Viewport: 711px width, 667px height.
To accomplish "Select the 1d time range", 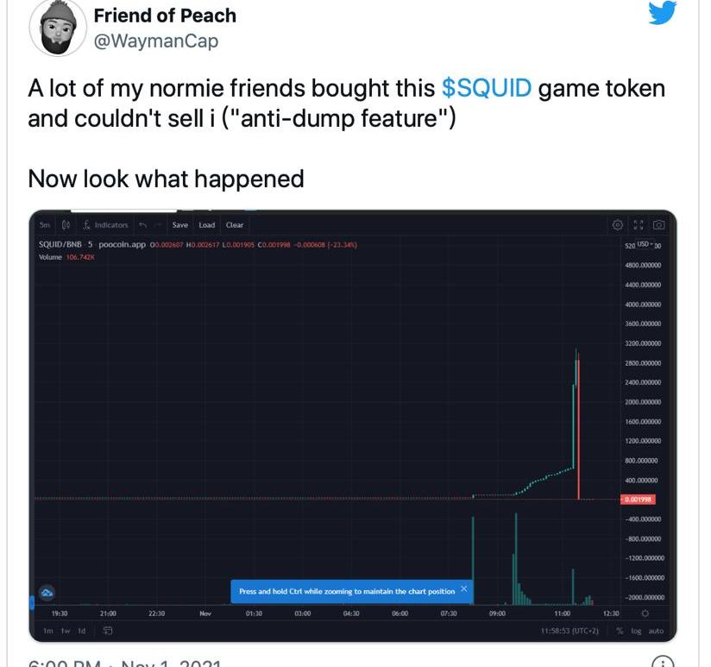I will (x=81, y=631).
